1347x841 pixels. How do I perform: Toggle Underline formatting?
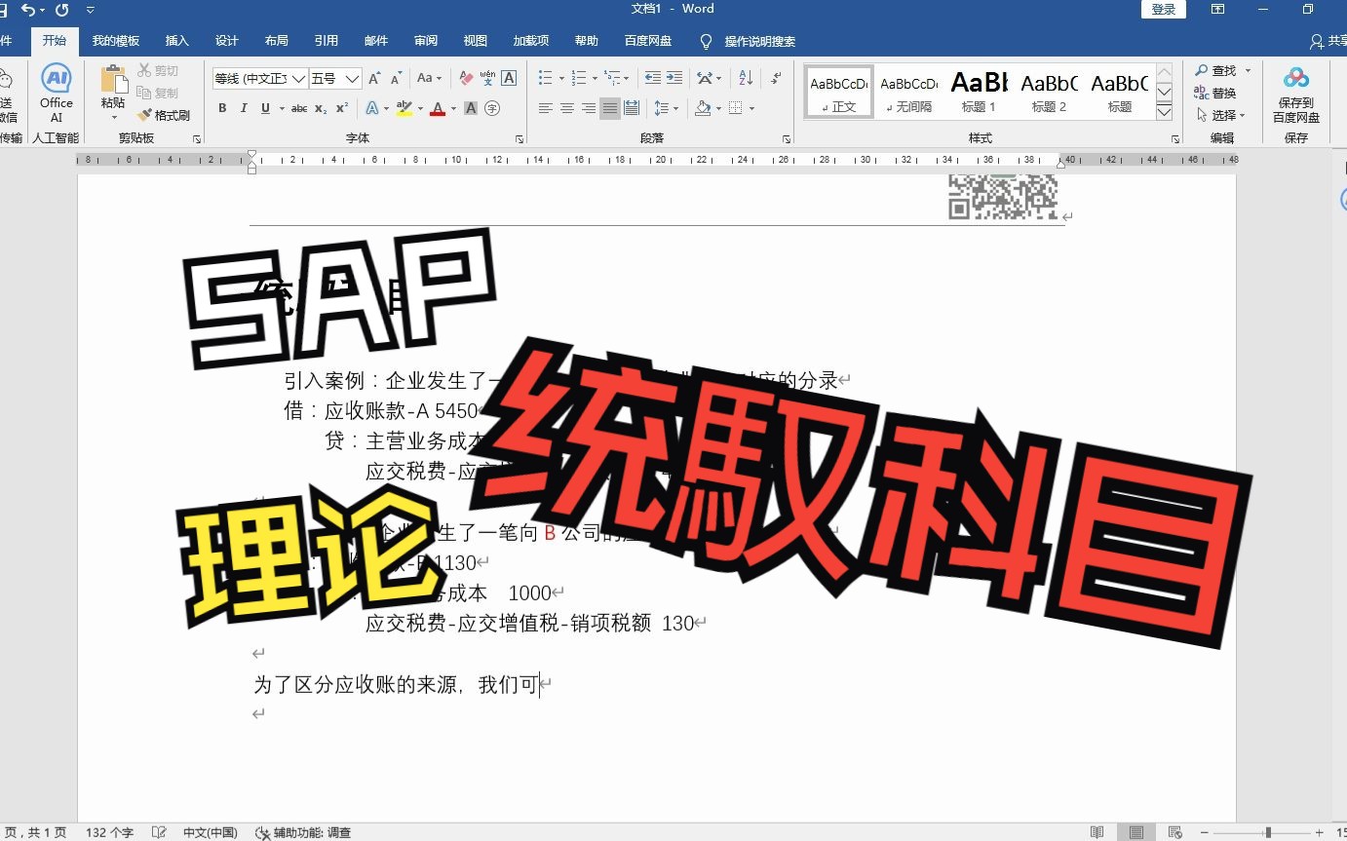click(x=265, y=108)
